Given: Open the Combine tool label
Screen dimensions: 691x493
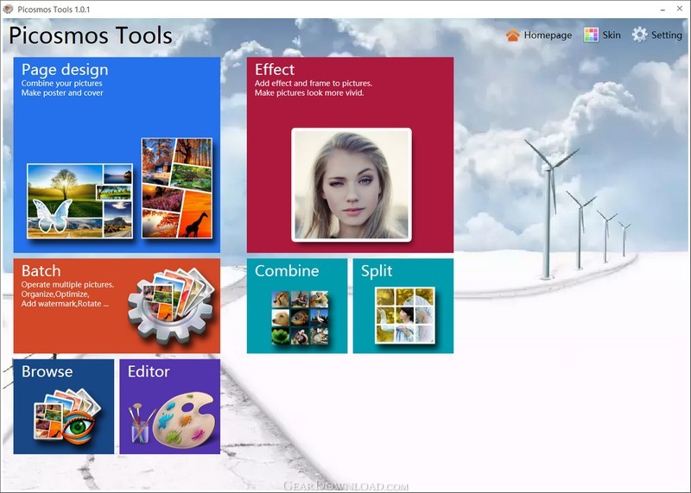Looking at the screenshot, I should click(287, 271).
